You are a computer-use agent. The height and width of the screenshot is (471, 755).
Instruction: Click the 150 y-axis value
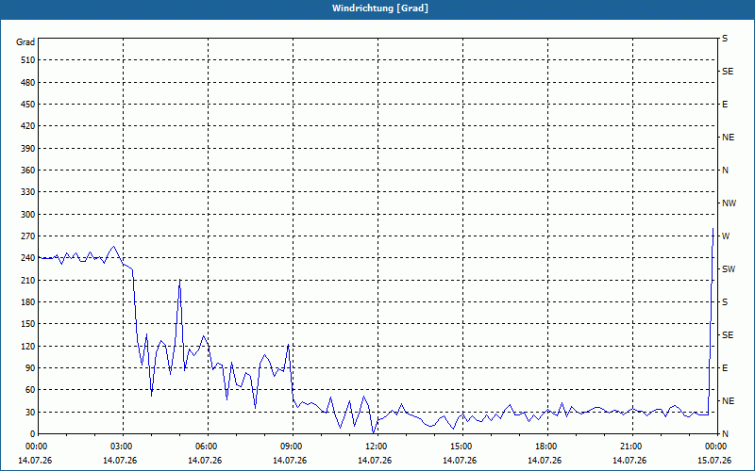coord(28,324)
